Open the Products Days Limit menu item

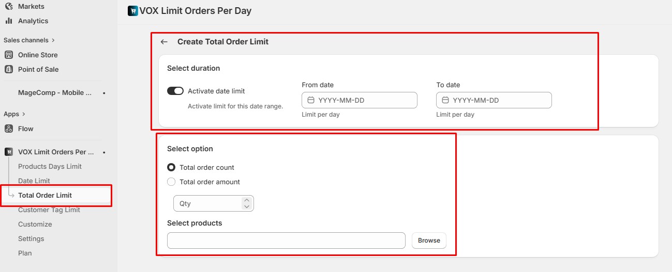point(50,166)
